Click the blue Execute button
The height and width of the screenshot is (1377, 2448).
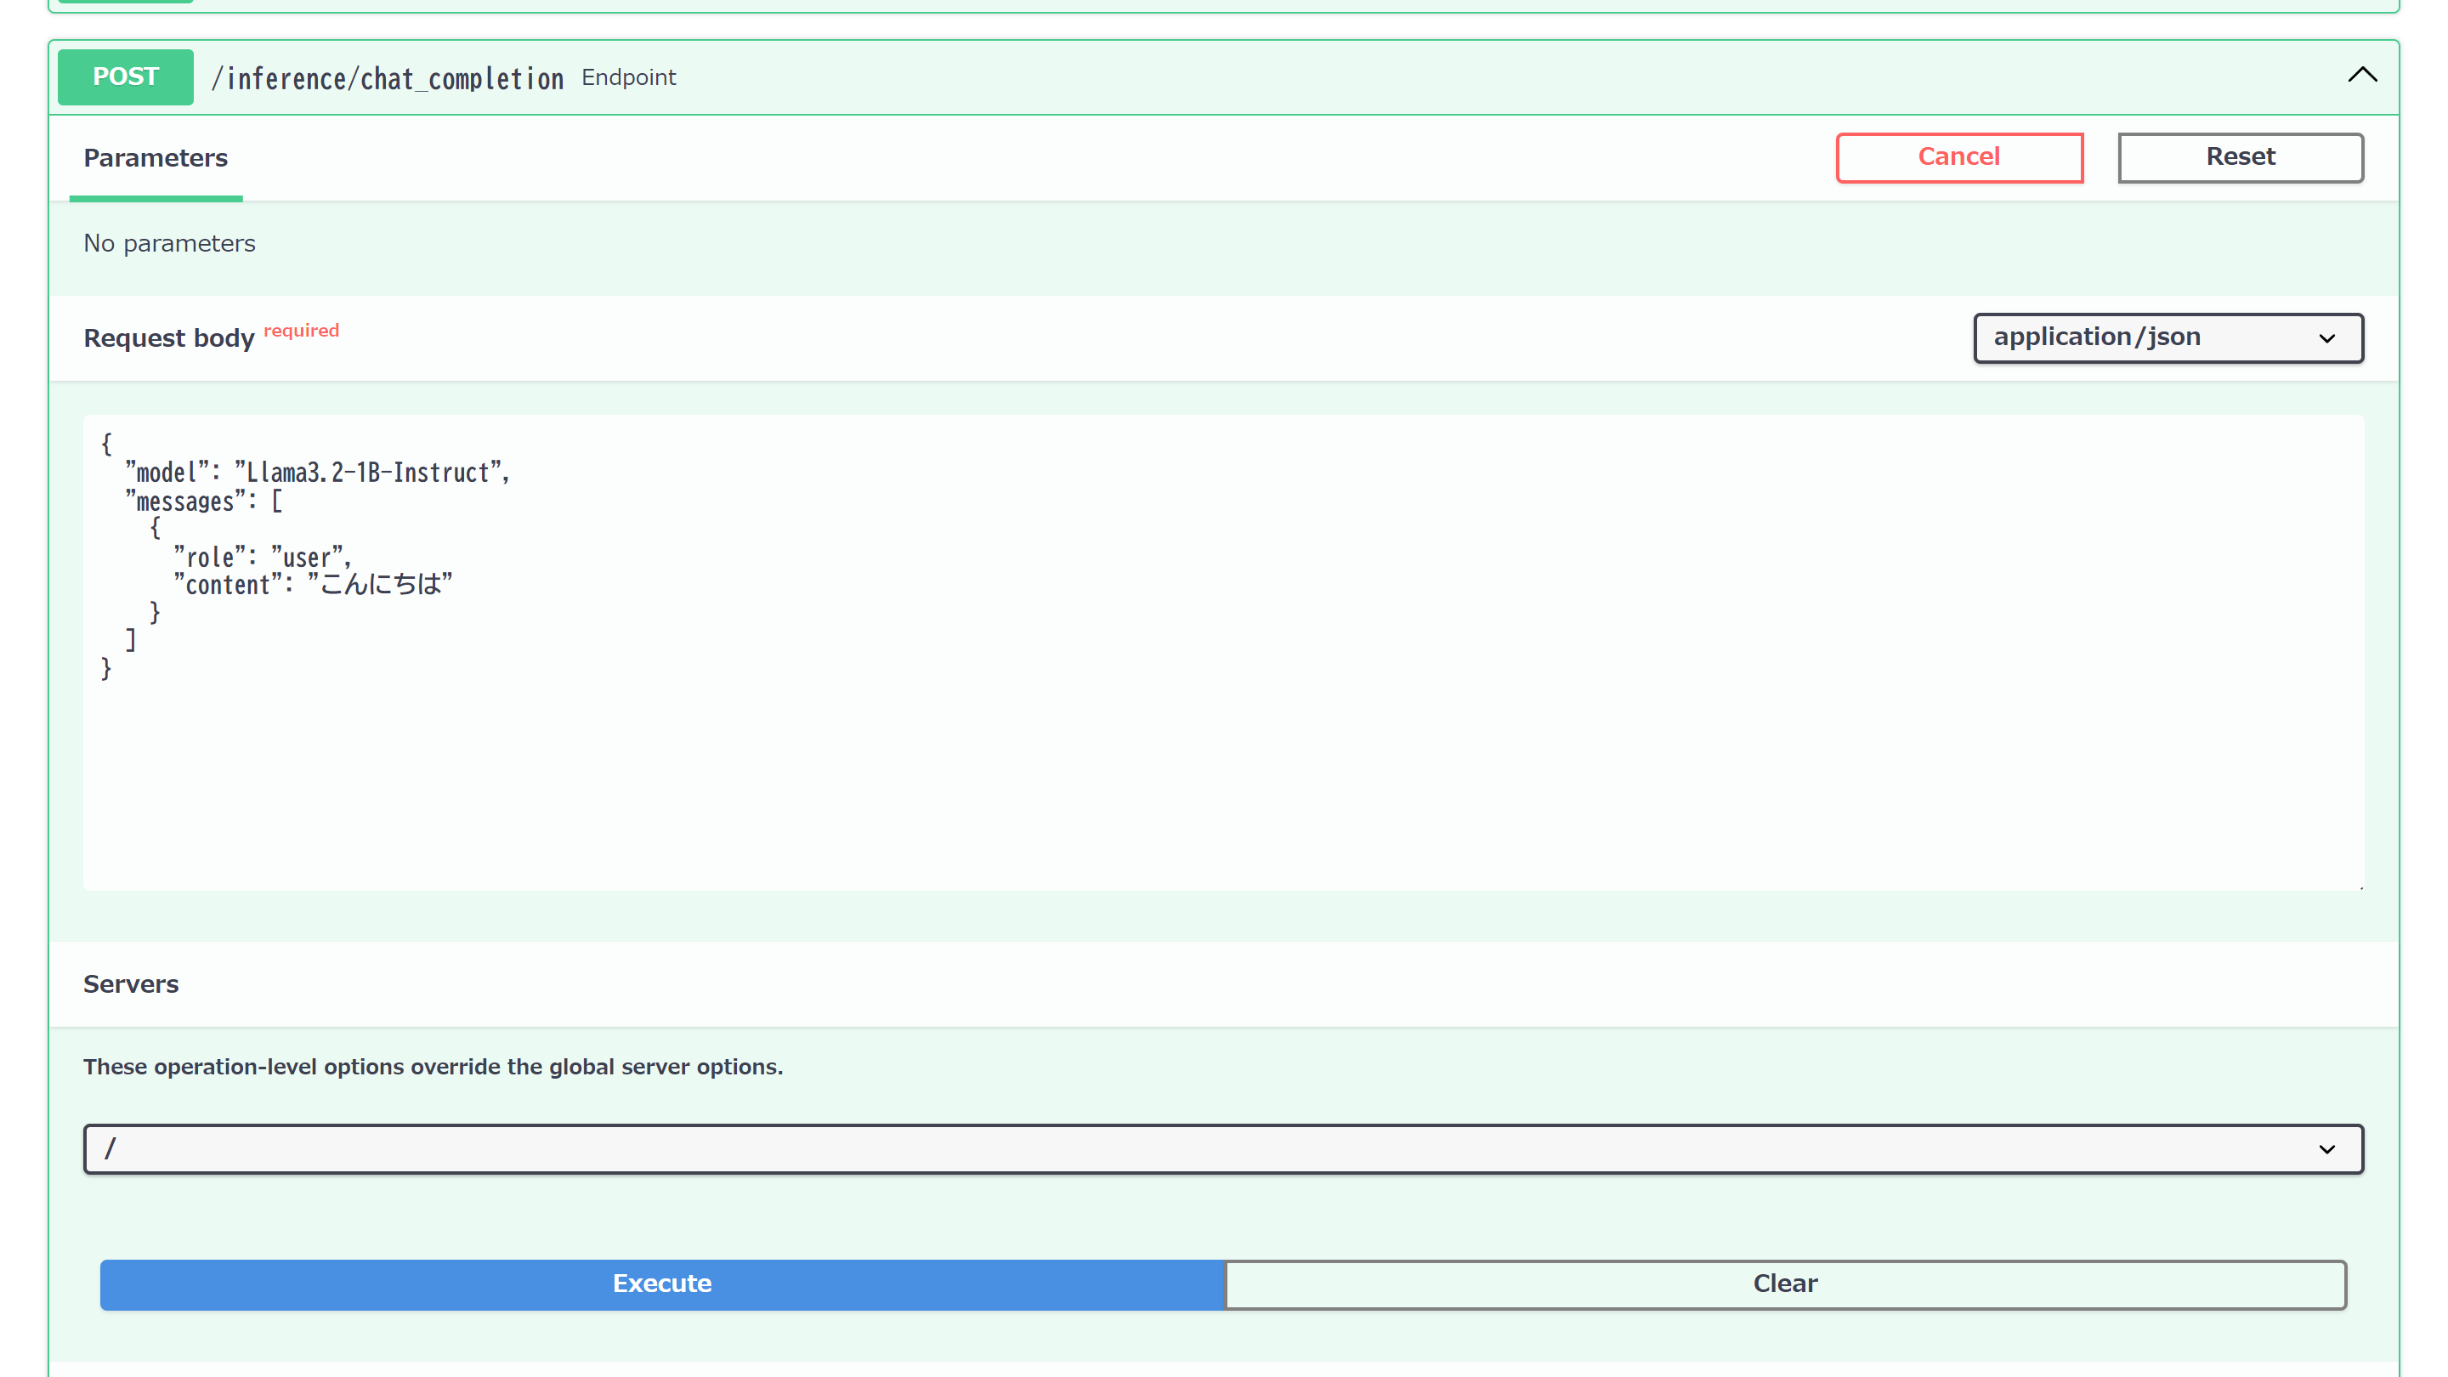[x=661, y=1283]
